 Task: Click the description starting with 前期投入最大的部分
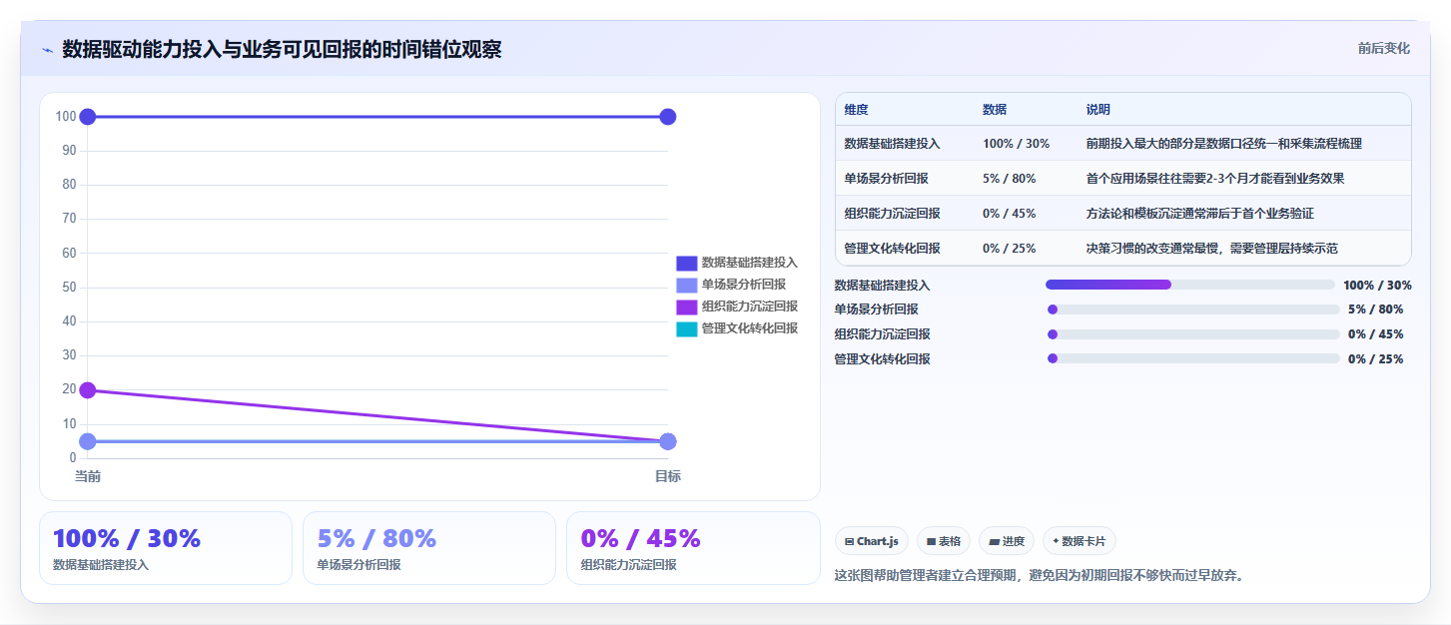point(1223,144)
